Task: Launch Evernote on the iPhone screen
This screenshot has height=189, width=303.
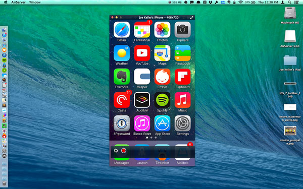Action: pyautogui.click(x=122, y=77)
